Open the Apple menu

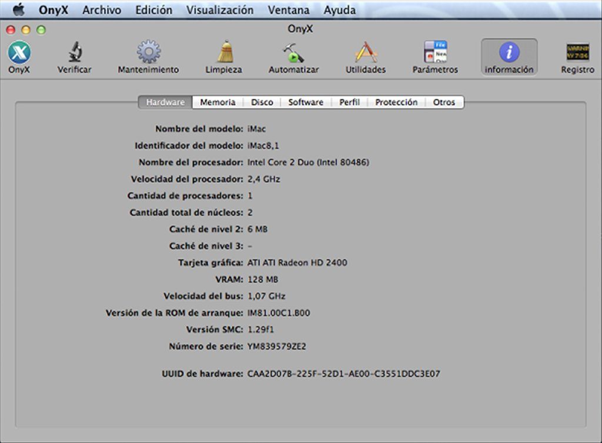coord(18,10)
